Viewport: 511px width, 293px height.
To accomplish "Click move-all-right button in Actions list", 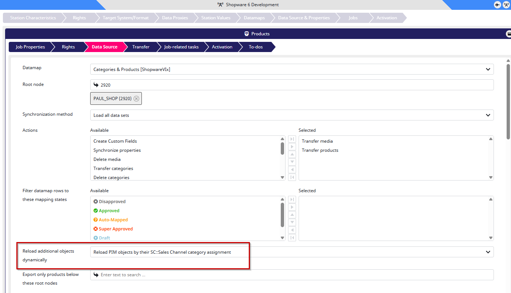I will click(292, 139).
